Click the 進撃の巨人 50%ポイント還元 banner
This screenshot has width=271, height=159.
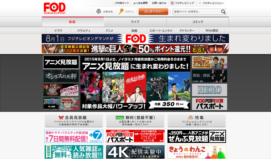coord(135,49)
